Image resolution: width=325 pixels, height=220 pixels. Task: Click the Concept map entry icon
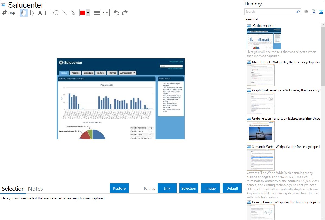[249, 202]
